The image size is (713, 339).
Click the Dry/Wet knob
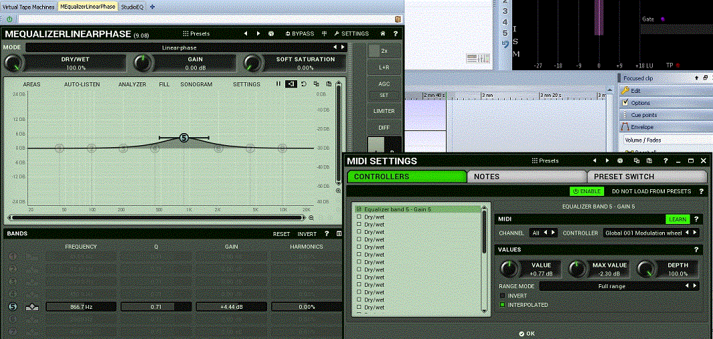coord(13,63)
